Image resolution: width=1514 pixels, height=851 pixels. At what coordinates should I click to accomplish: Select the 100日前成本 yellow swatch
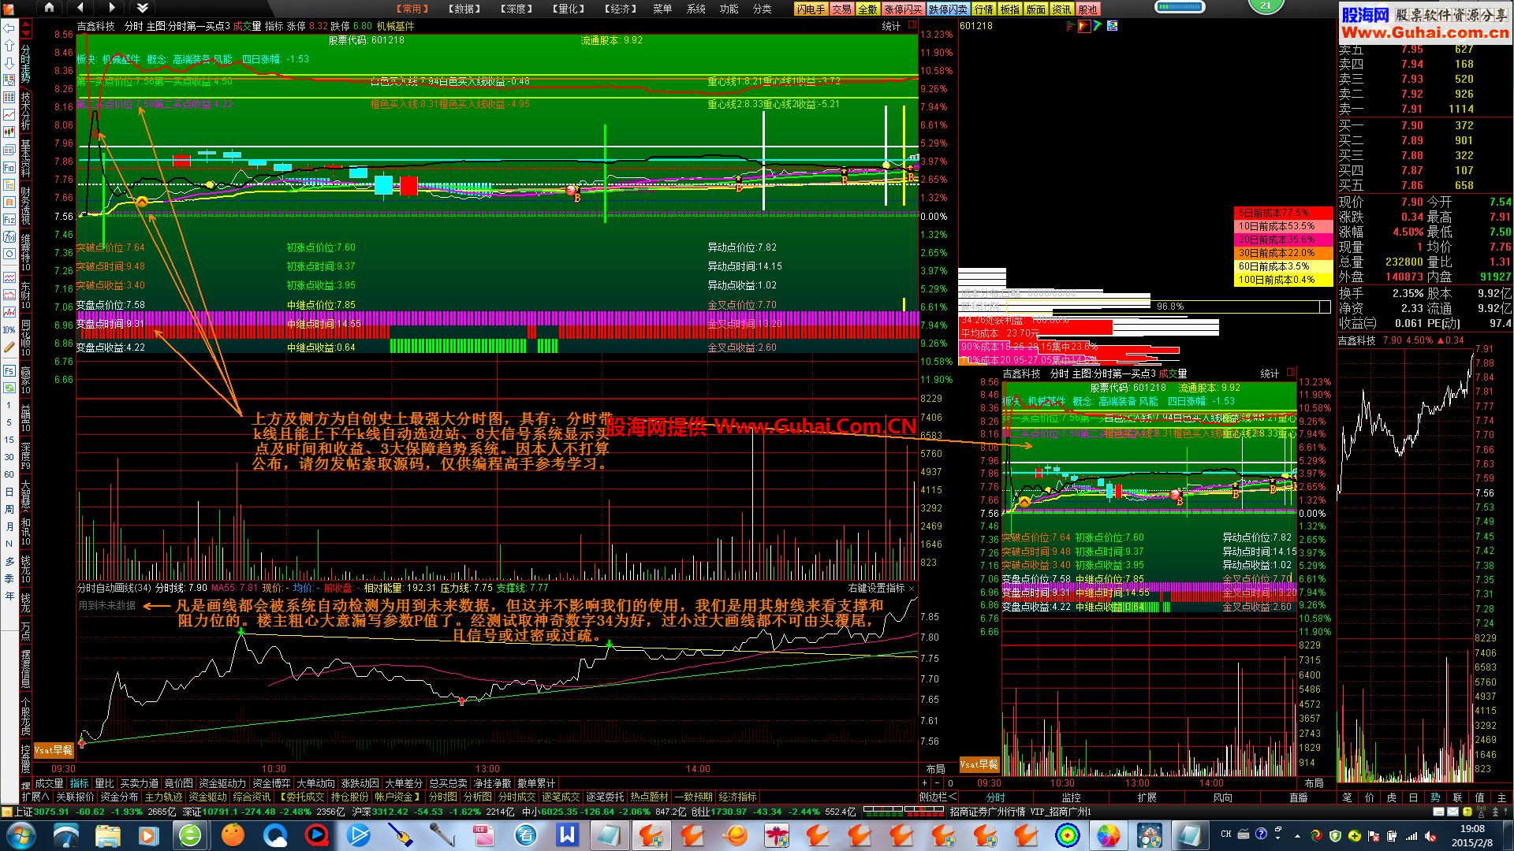coord(1283,280)
